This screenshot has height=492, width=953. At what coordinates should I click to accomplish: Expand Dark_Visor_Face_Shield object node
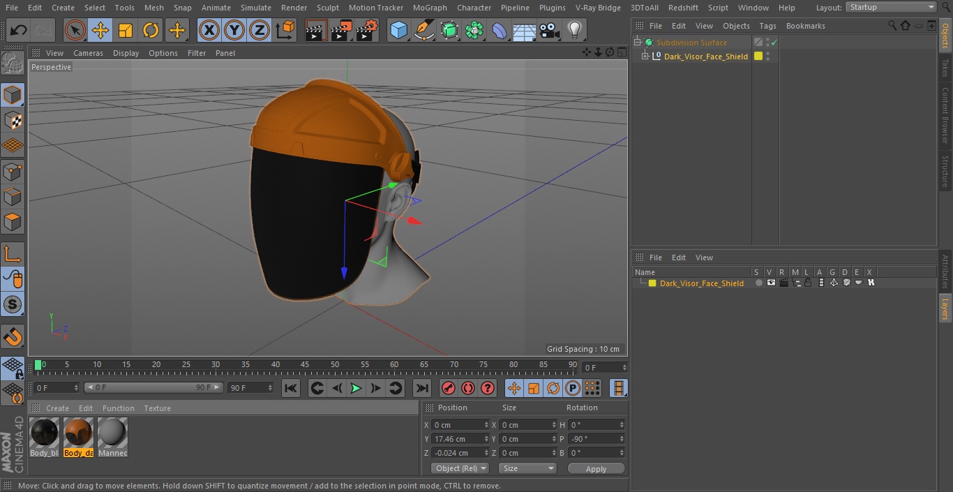click(646, 57)
